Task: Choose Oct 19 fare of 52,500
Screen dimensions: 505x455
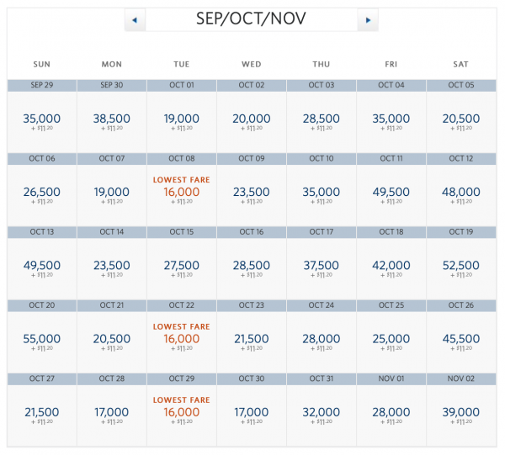Action: pos(461,265)
